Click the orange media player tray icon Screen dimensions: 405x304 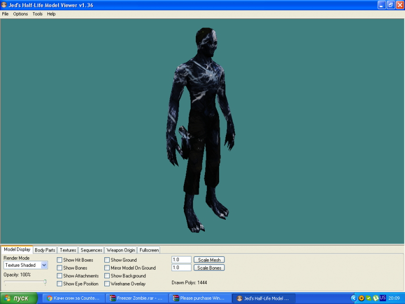coord(362,298)
